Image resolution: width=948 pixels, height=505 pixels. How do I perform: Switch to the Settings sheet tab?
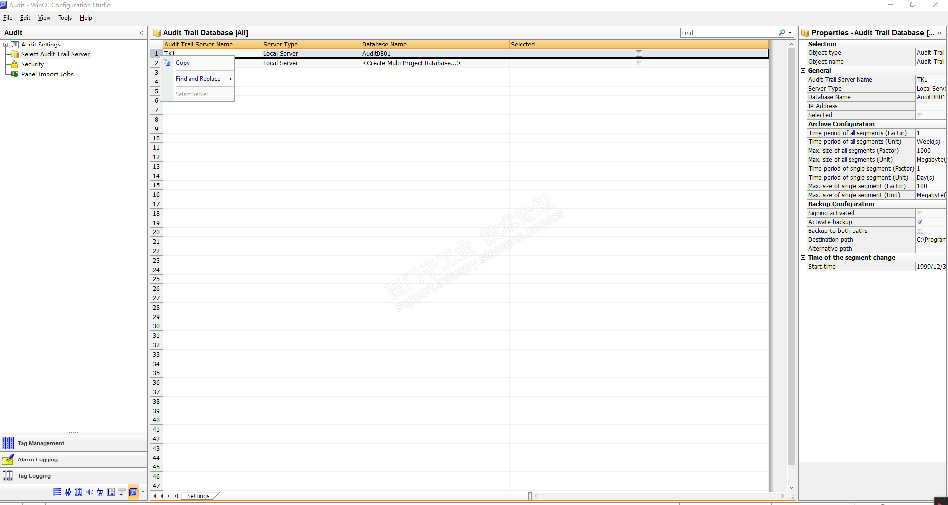pyautogui.click(x=198, y=496)
